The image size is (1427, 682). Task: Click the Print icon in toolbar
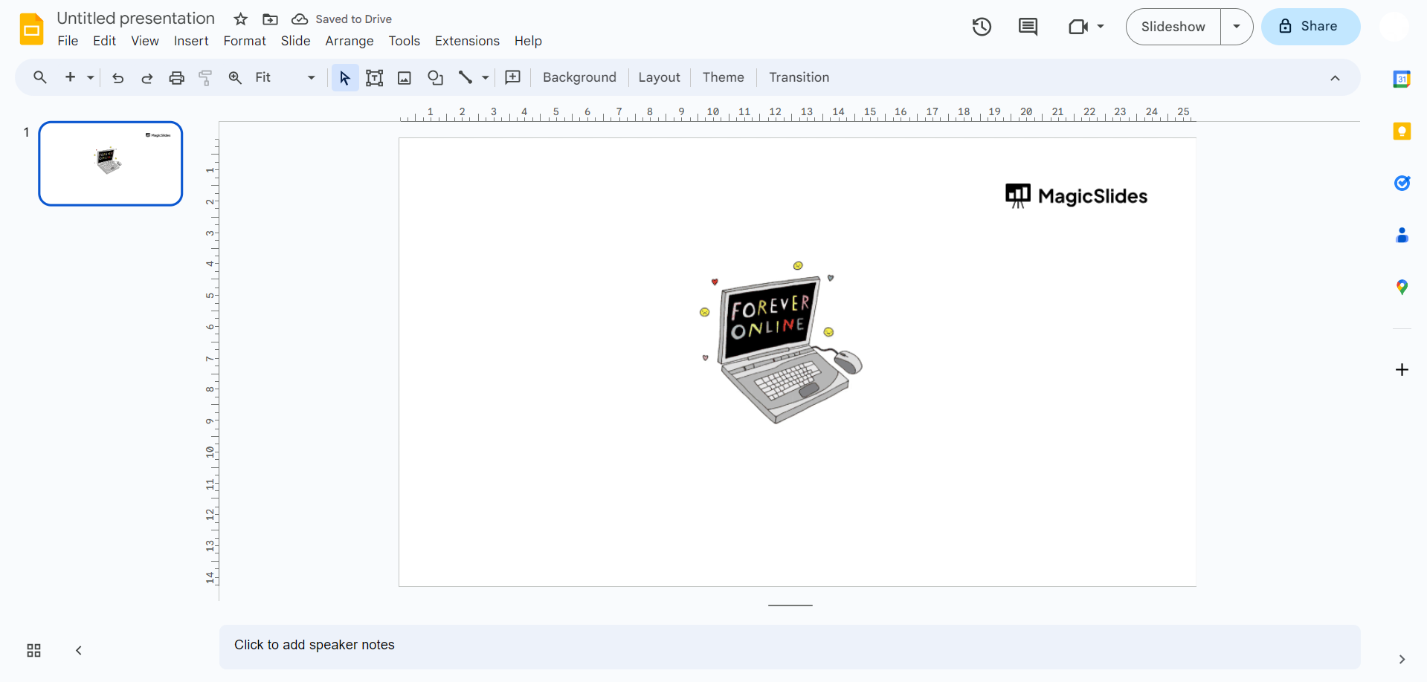[x=176, y=78]
